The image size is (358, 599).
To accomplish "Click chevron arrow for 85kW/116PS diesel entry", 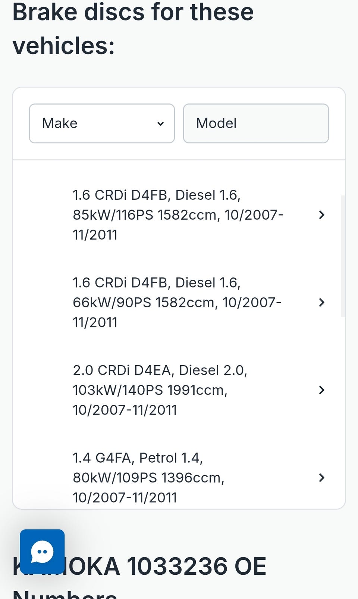I will click(322, 215).
